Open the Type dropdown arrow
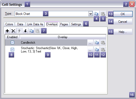The image size is (136, 99). 90,14
